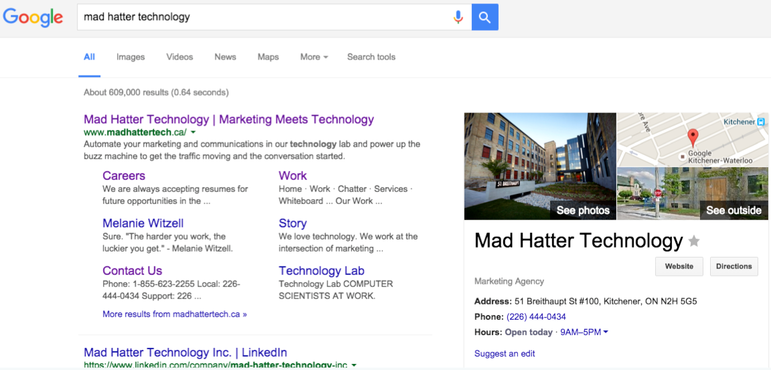Screen dimensions: 771x370
Task: Click the red map pin marker
Action: pos(693,137)
